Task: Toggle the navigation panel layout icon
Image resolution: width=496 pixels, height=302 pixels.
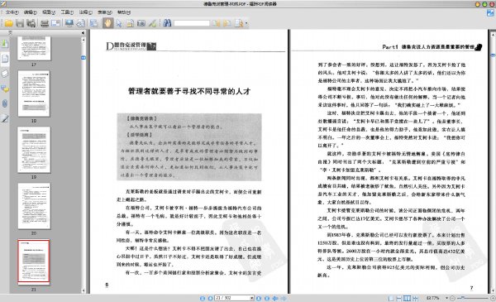Action: [x=94, y=23]
